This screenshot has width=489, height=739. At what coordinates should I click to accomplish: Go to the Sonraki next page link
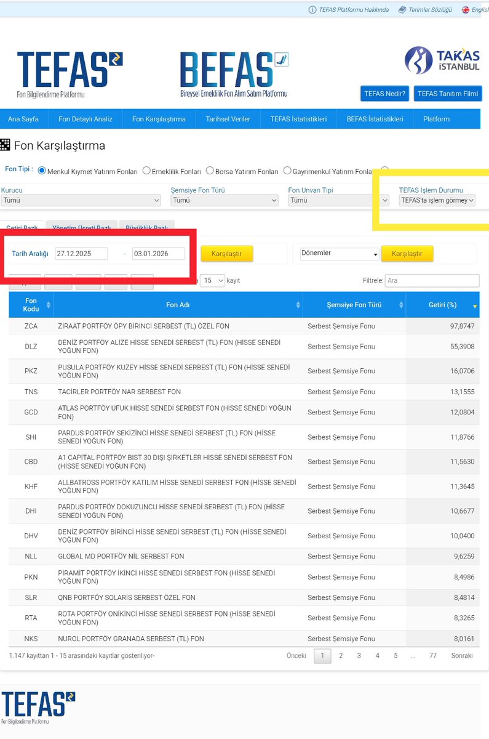[x=462, y=655]
